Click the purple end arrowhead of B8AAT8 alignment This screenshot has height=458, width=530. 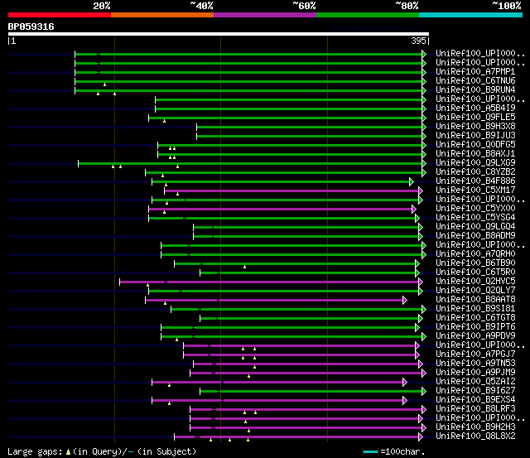tap(405, 301)
